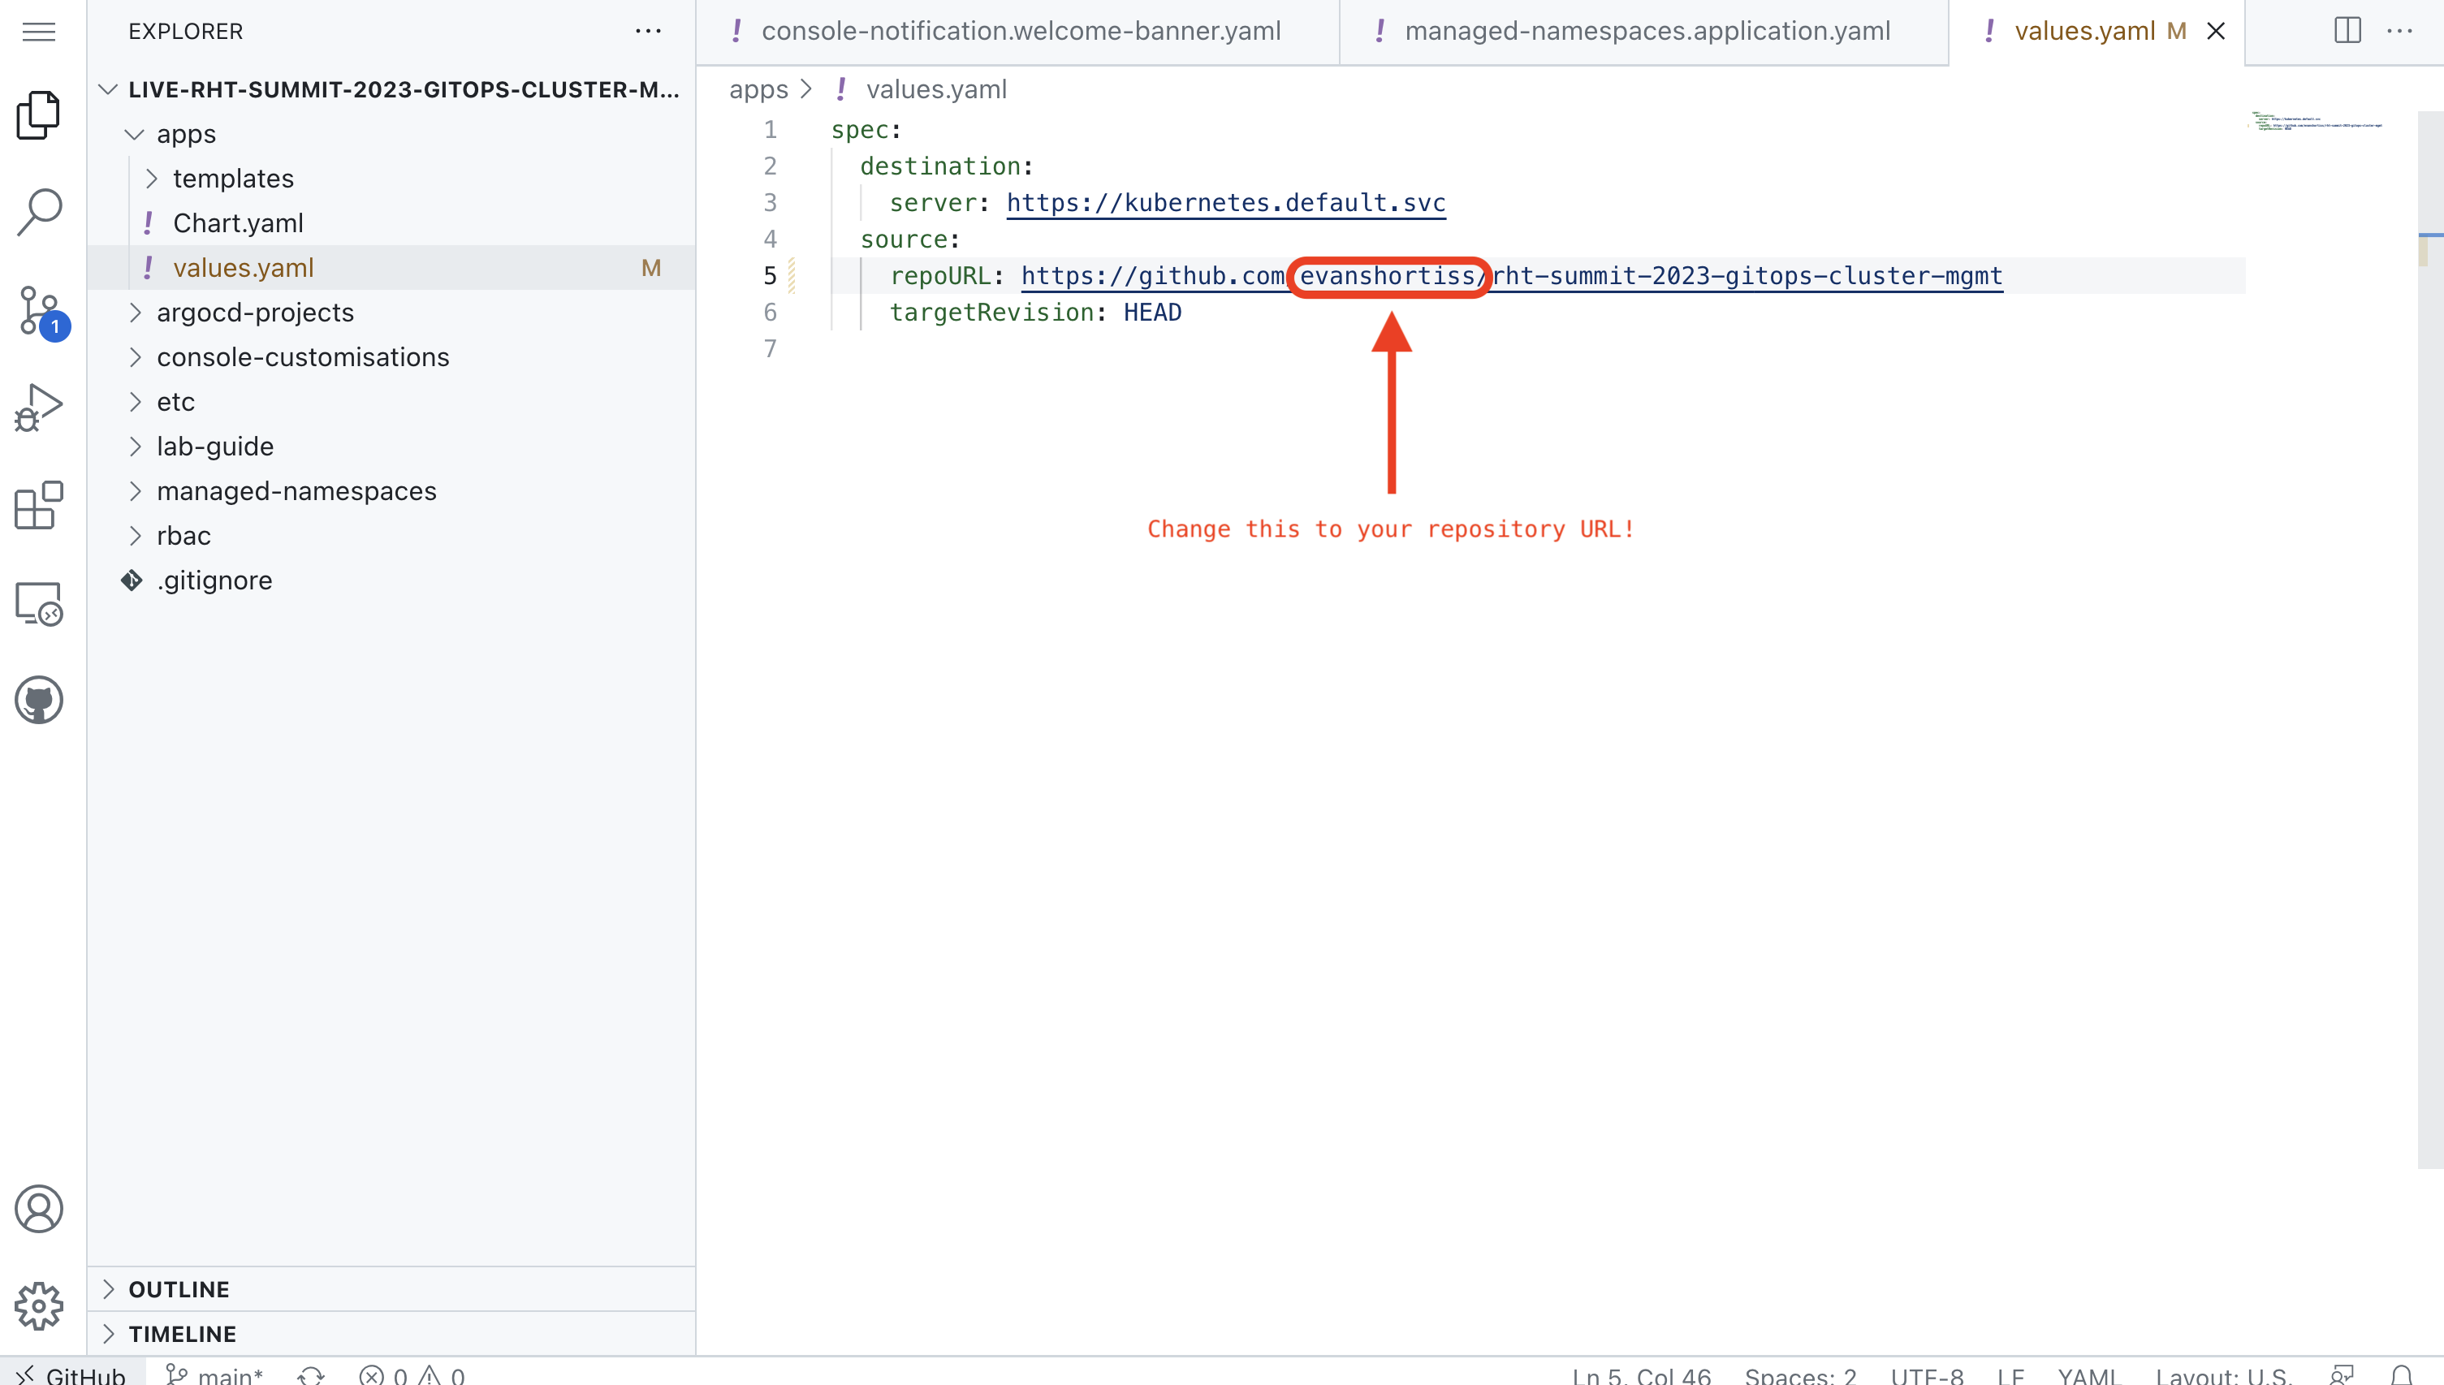Click the editor vertical scrollbar
Screen dimensions: 2444x1385
coord(2431,639)
